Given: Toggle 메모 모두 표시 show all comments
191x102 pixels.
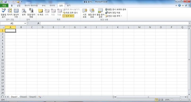Looking at the screenshot, I should 70,12.
